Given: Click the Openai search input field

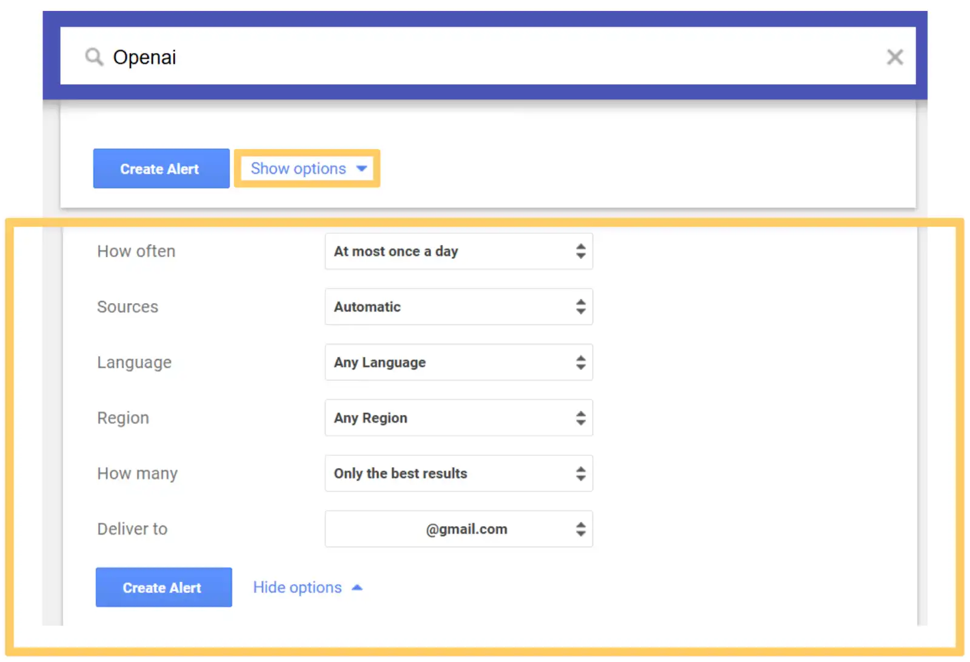Looking at the screenshot, I should 488,56.
